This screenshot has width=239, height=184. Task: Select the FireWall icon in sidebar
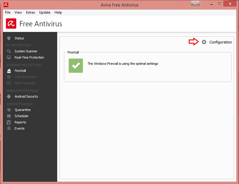(9, 71)
